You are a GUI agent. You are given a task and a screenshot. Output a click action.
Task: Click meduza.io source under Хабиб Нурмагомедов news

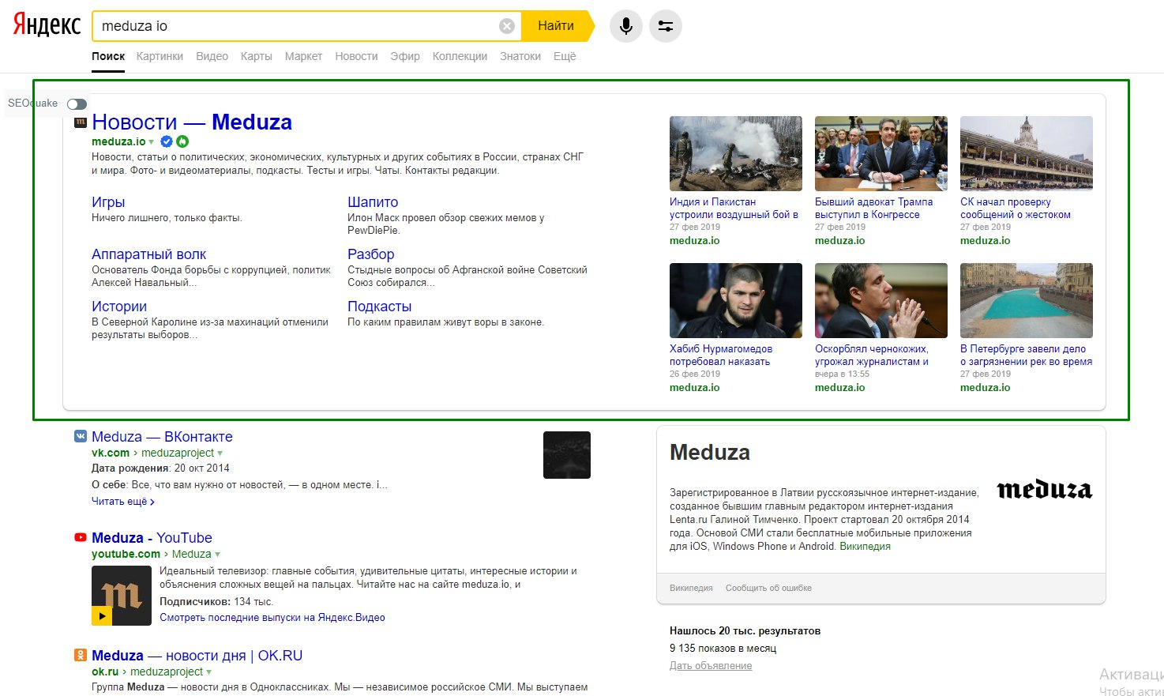pyautogui.click(x=694, y=388)
